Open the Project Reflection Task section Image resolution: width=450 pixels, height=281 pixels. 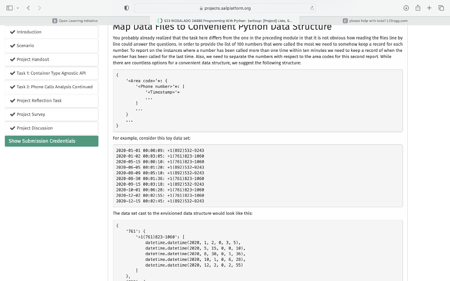tap(52, 101)
